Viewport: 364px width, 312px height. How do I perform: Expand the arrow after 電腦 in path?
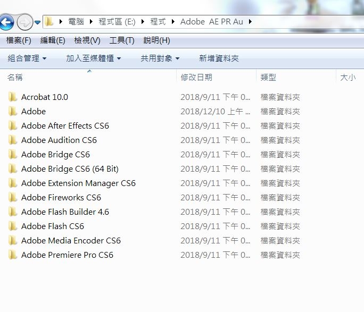[91, 22]
